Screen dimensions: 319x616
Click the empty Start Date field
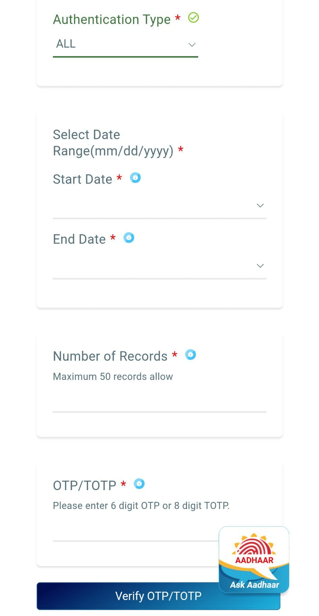(x=152, y=206)
